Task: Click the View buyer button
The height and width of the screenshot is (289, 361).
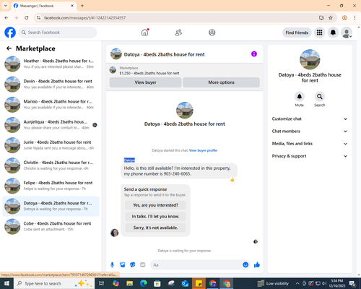Action: 145,82
